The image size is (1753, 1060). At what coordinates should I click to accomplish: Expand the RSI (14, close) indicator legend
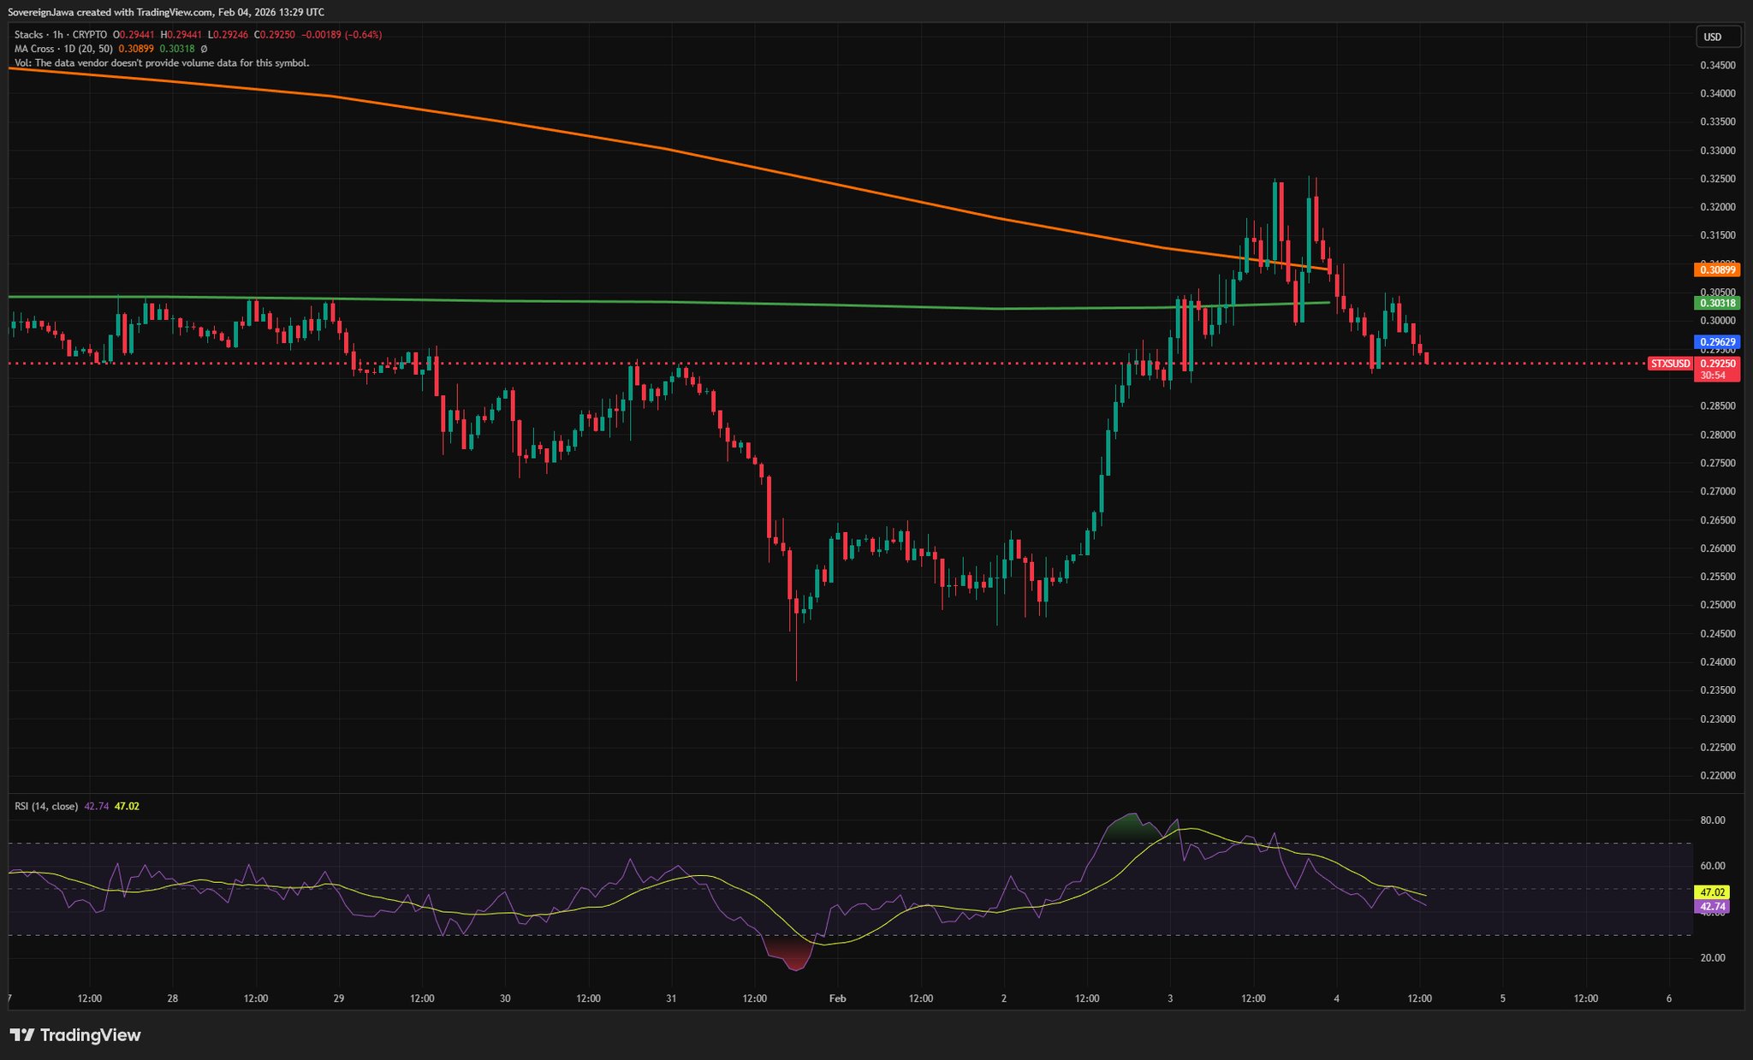pyautogui.click(x=46, y=806)
